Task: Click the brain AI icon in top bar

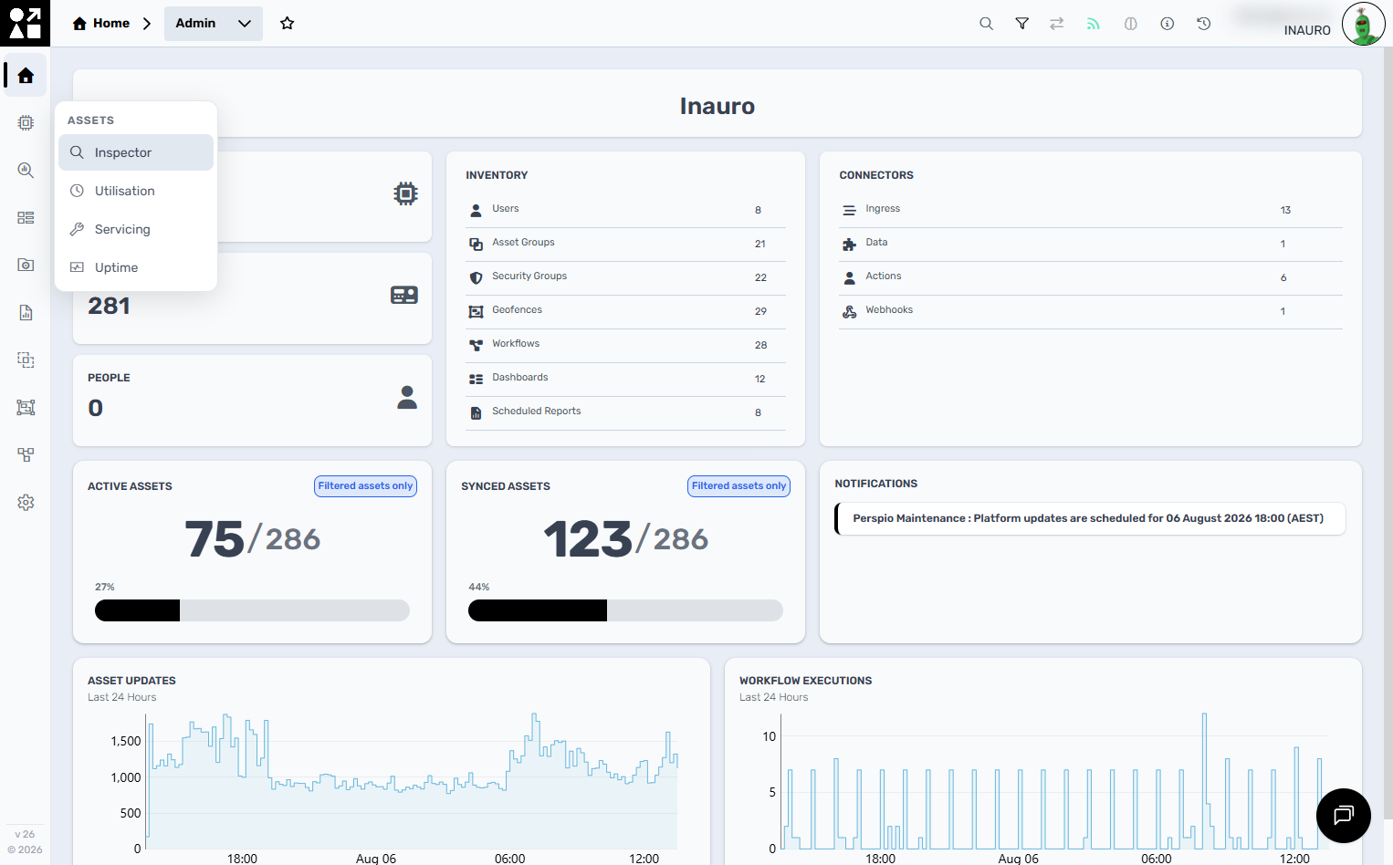Action: tap(1130, 24)
